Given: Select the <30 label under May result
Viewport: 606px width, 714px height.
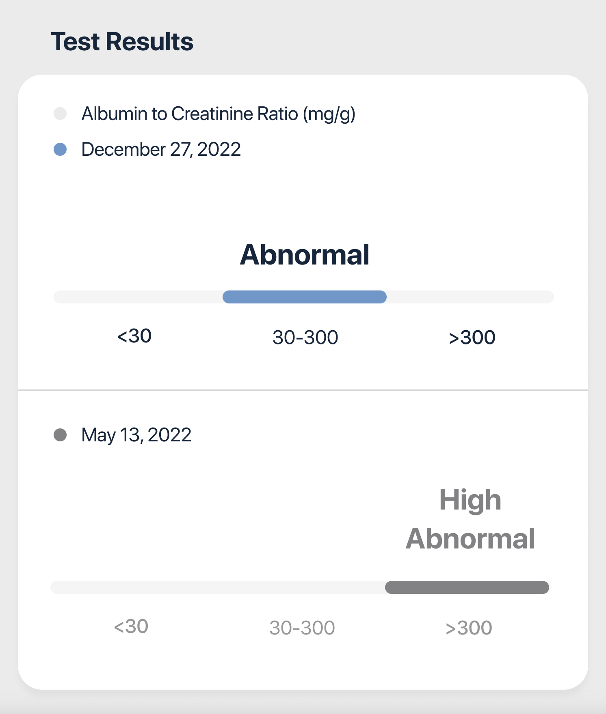Looking at the screenshot, I should pyautogui.click(x=131, y=626).
